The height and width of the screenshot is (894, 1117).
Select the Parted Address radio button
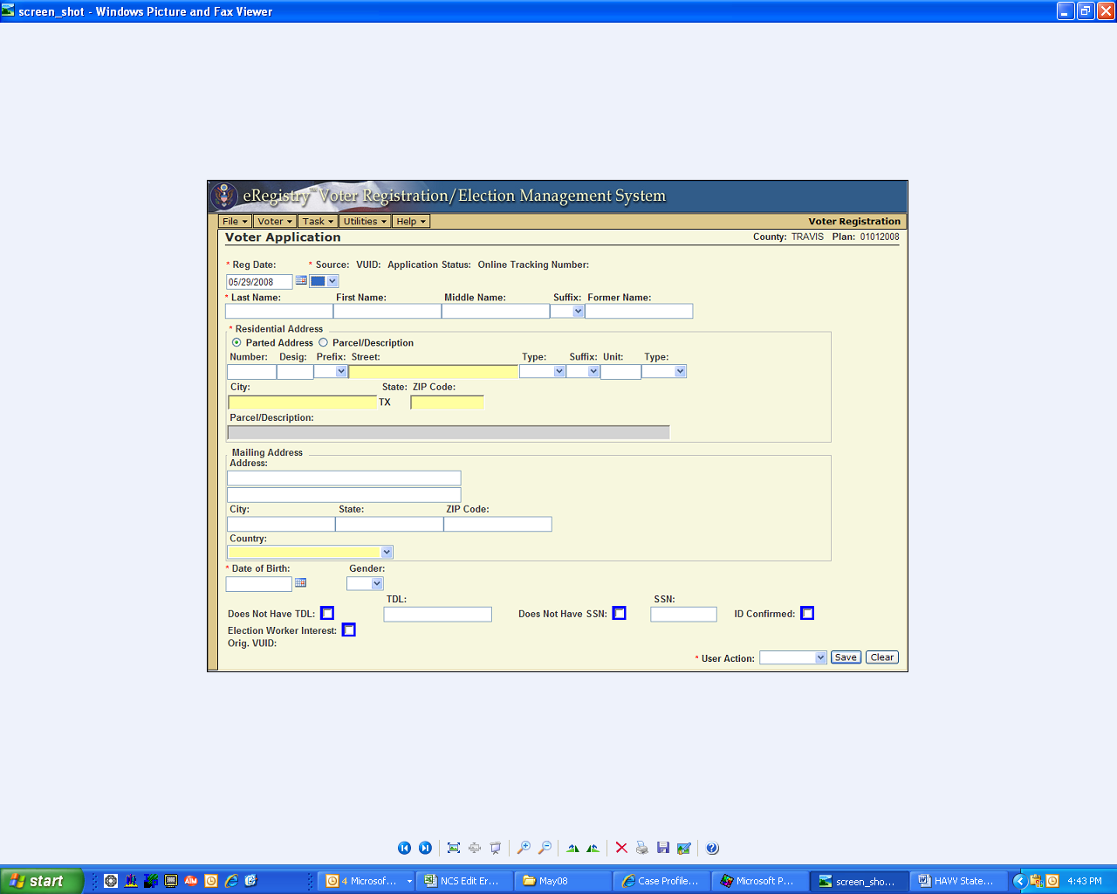point(236,342)
